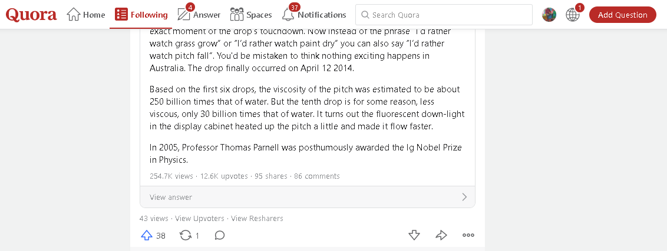Switch to the Following tab
Image resolution: width=667 pixels, height=251 pixels.
coord(141,15)
